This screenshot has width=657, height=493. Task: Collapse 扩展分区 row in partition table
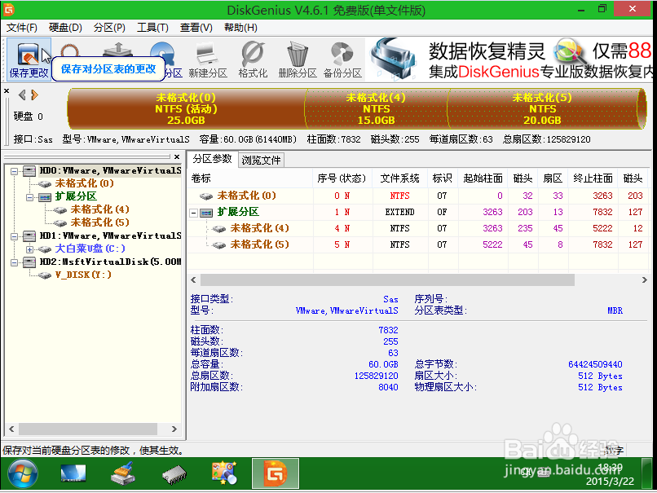tap(193, 213)
